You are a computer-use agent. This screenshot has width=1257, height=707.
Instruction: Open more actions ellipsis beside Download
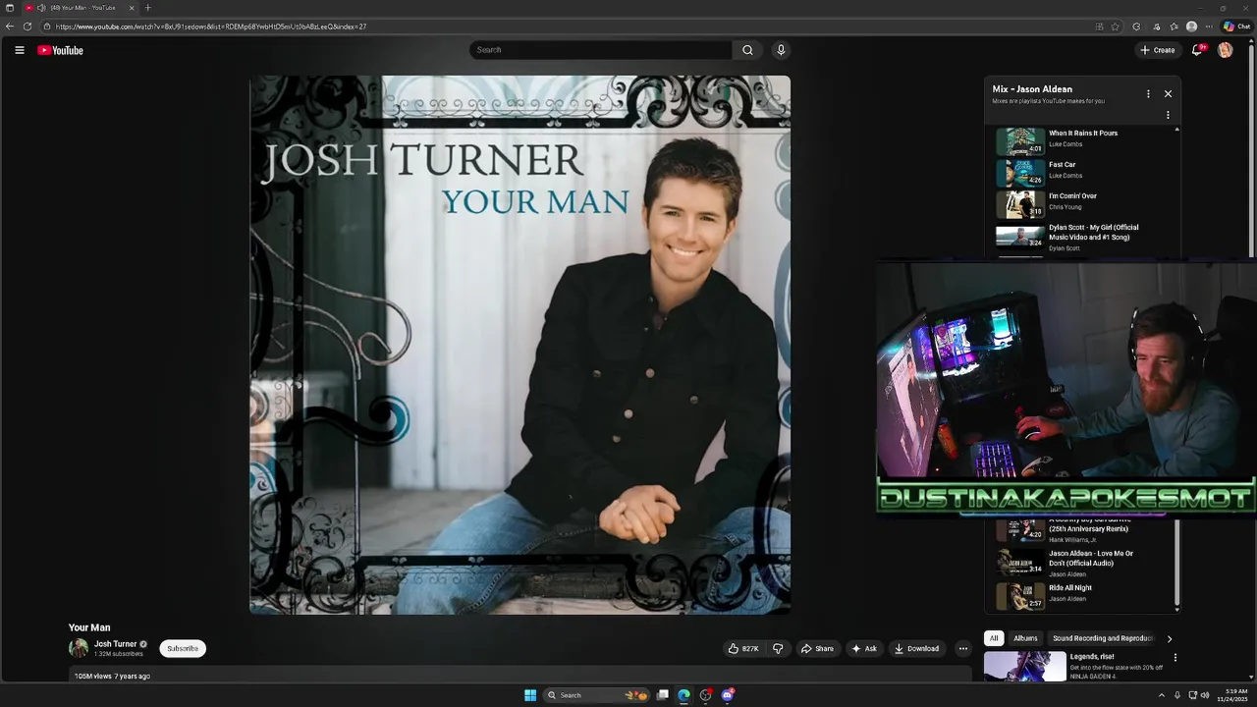coord(962,648)
